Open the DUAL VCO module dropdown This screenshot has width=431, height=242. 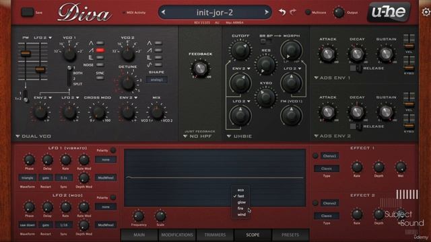tap(33, 136)
